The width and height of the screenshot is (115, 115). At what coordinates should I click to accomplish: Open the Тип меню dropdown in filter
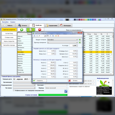(34, 88)
